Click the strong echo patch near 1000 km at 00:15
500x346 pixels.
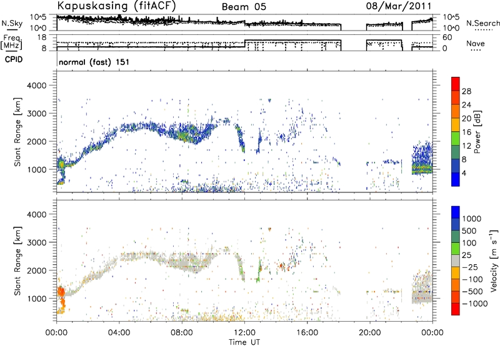tap(61, 164)
